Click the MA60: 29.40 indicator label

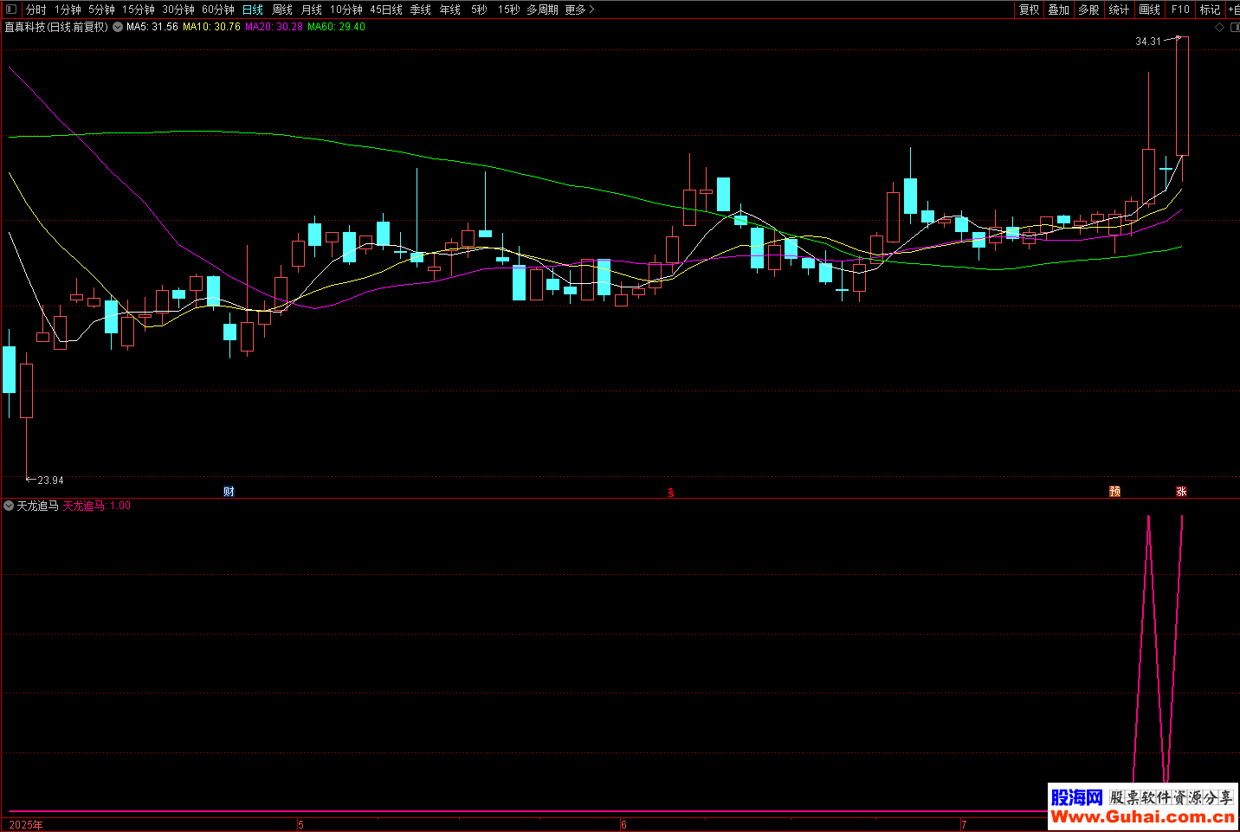336,27
